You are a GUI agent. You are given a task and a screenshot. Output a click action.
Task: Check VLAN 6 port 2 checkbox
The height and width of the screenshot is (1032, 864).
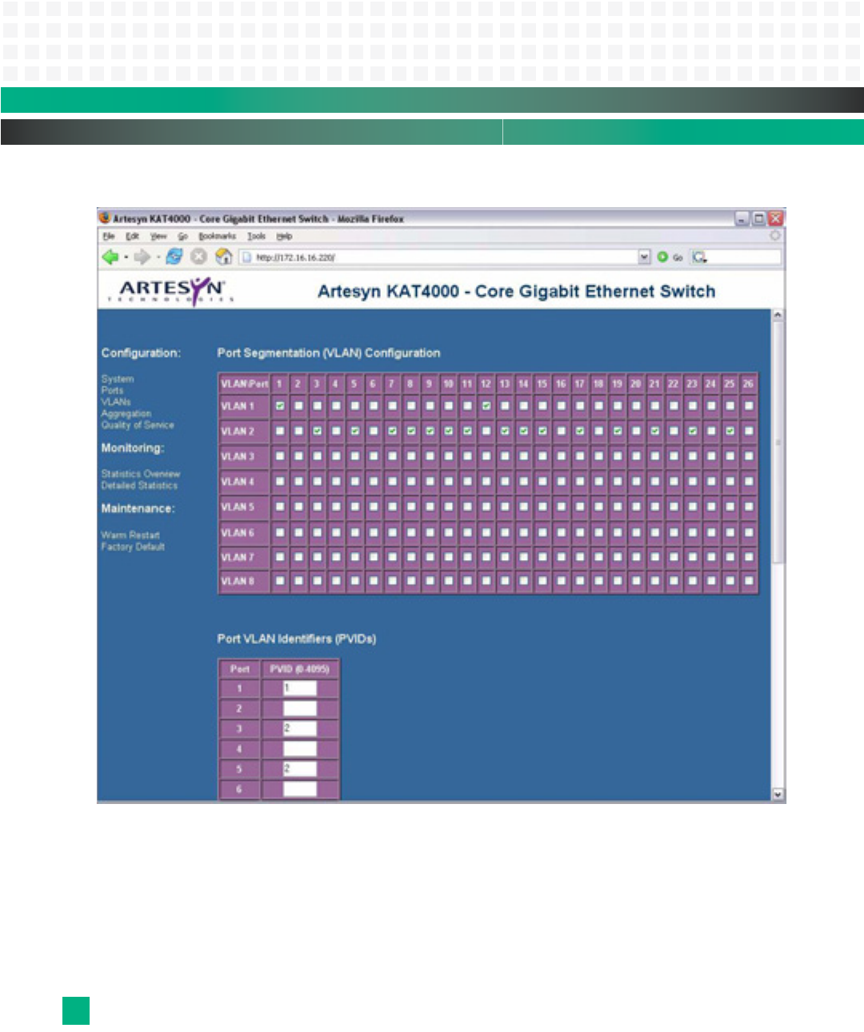point(298,533)
